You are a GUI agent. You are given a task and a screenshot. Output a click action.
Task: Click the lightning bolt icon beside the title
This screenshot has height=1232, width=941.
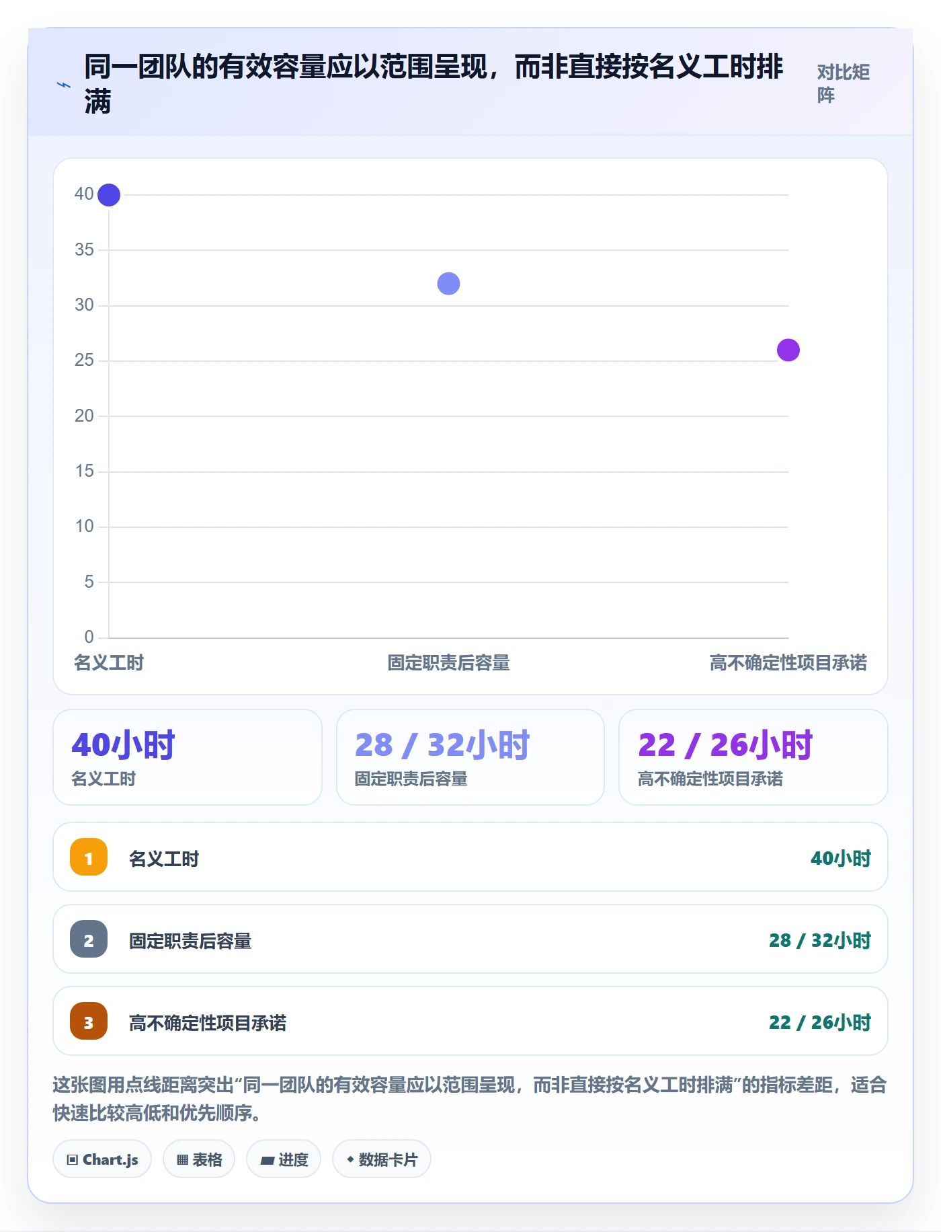click(x=64, y=85)
